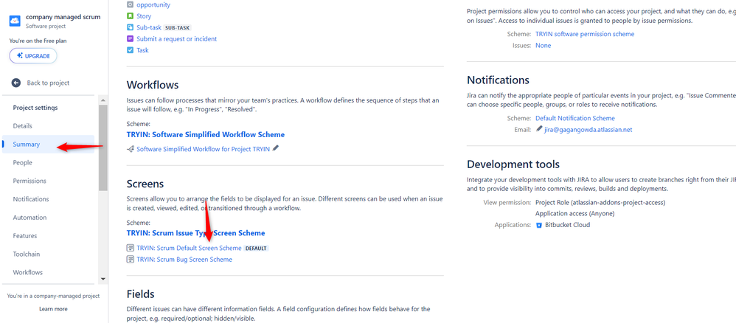The height and width of the screenshot is (323, 736).
Task: Click the opportunity issue type icon
Action: (130, 4)
